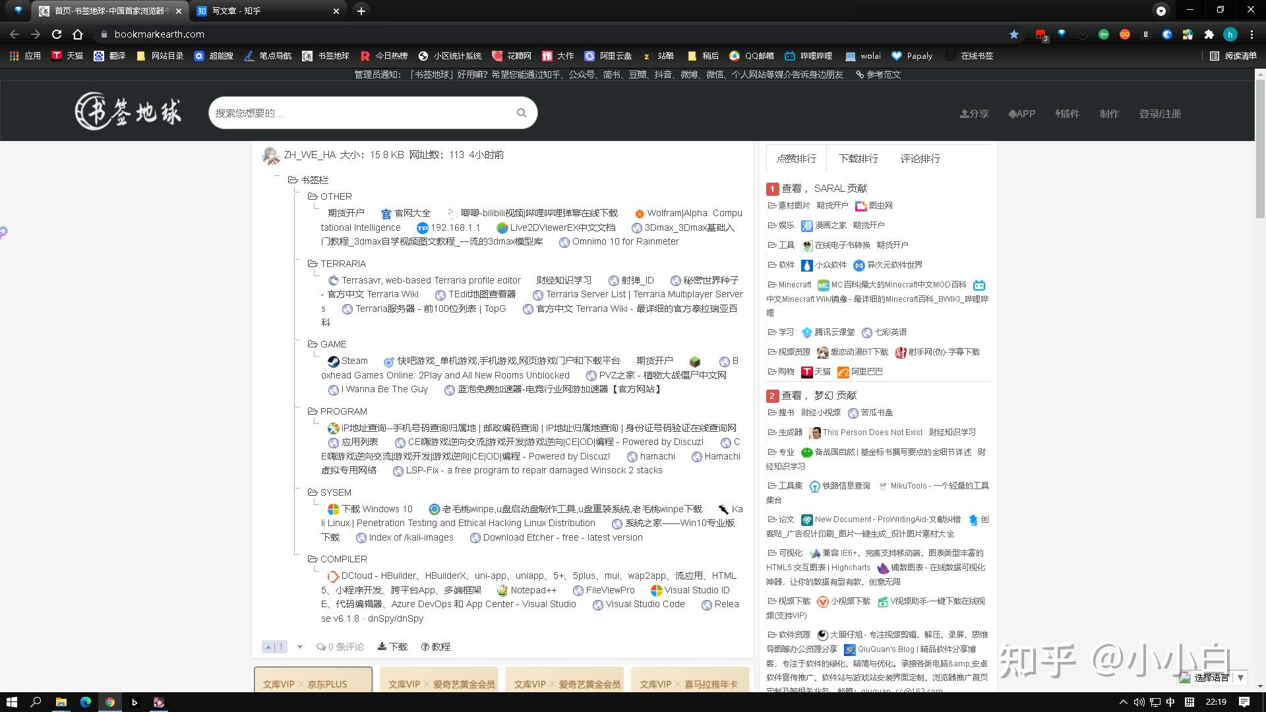Image resolution: width=1266 pixels, height=712 pixels.
Task: Open 天猫 bookmark in bookmarks bar
Action: coord(67,56)
